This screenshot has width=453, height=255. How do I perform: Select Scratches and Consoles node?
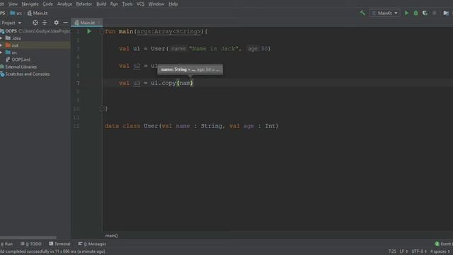(27, 74)
